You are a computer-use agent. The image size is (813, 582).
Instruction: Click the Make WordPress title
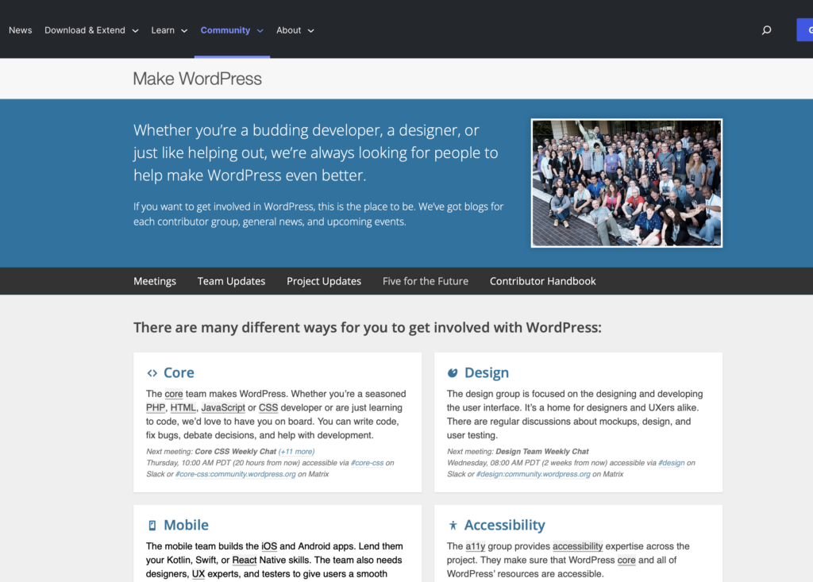click(x=197, y=79)
